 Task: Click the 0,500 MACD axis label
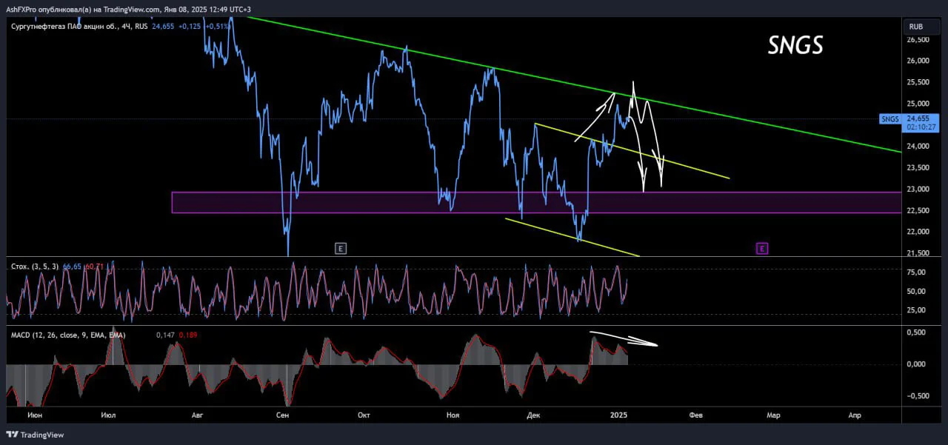pyautogui.click(x=917, y=332)
